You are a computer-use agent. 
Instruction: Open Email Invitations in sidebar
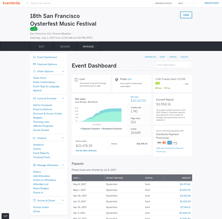(43, 109)
